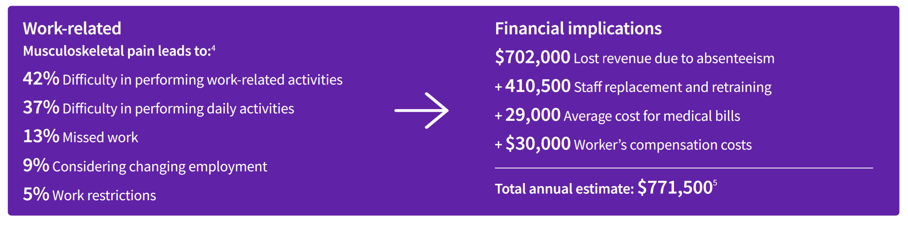Viewport: 908px width, 228px height.
Task: Click the horizontal divider line above total
Action: click(684, 168)
